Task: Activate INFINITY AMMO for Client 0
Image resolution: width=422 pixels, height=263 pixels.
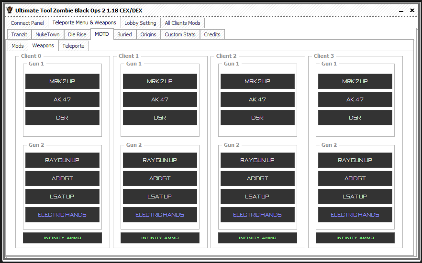Action: 62,238
